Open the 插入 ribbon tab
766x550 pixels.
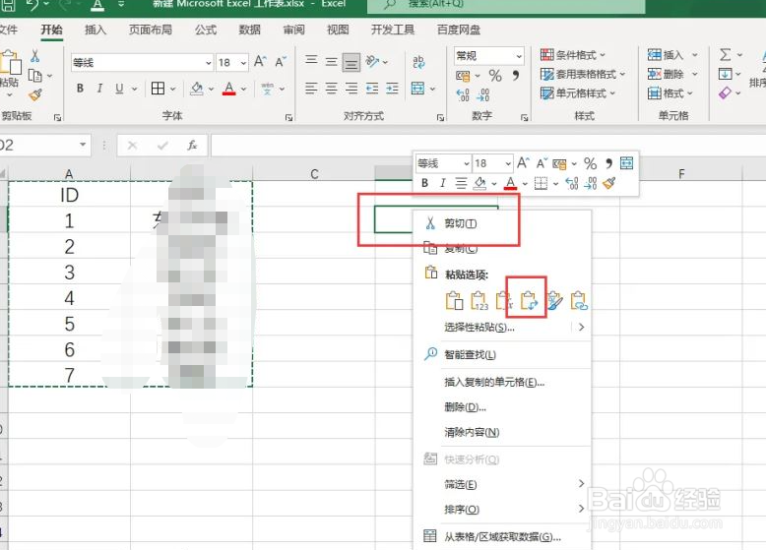[96, 30]
